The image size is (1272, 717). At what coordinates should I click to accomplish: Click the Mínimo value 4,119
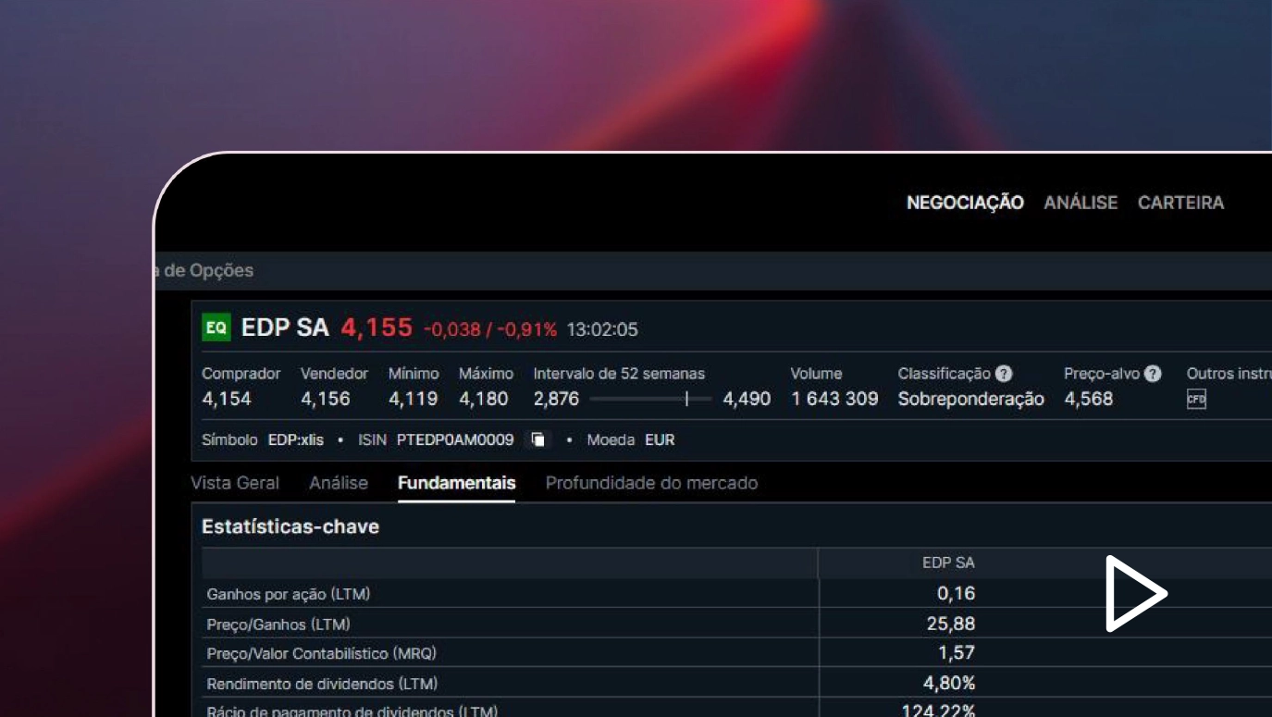pyautogui.click(x=413, y=399)
